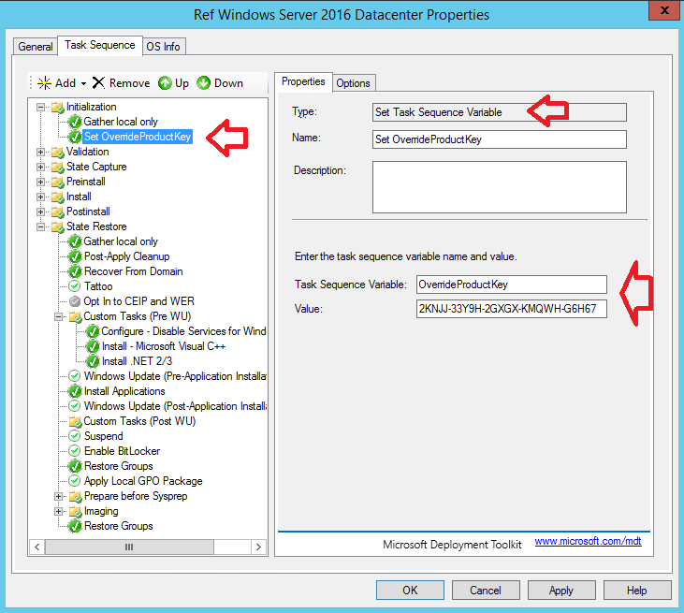Click the Apply button
This screenshot has height=613, width=684.
[x=560, y=591]
